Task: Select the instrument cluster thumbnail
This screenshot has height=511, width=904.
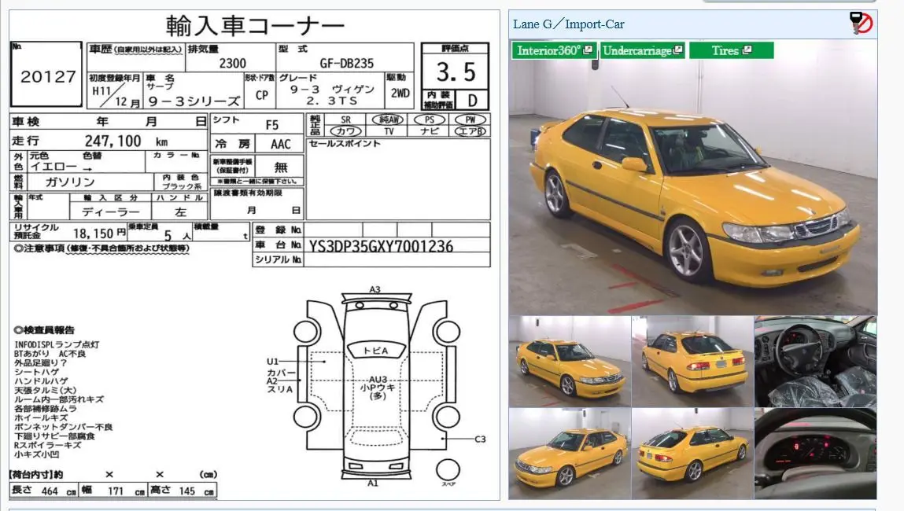Action: [815, 454]
